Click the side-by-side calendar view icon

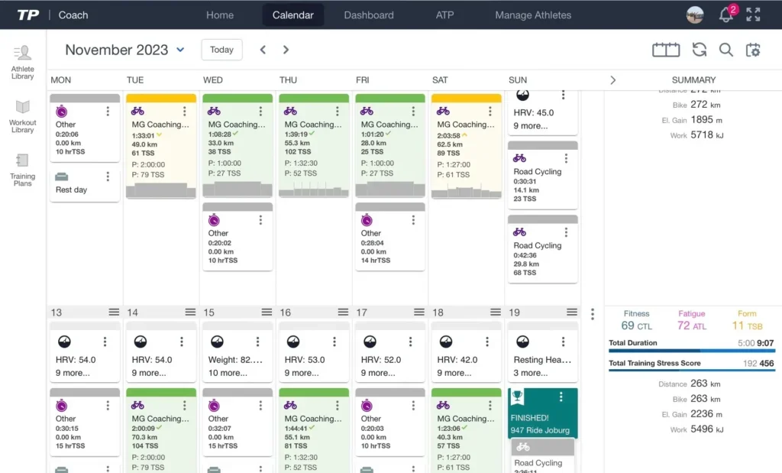click(x=665, y=49)
